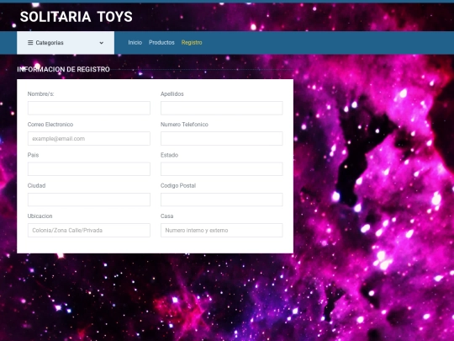This screenshot has width=454, height=341.
Task: Click into the Codigo Postal field
Action: [221, 200]
